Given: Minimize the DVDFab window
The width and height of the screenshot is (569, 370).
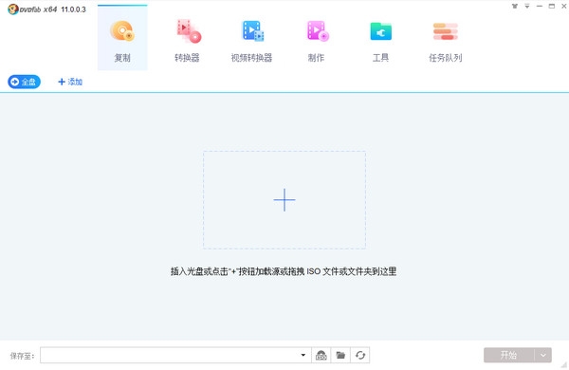Looking at the screenshot, I should 540,7.
